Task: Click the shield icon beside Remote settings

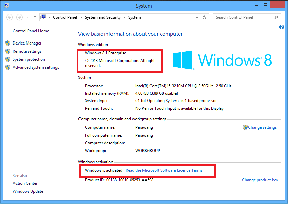Action: [8, 51]
